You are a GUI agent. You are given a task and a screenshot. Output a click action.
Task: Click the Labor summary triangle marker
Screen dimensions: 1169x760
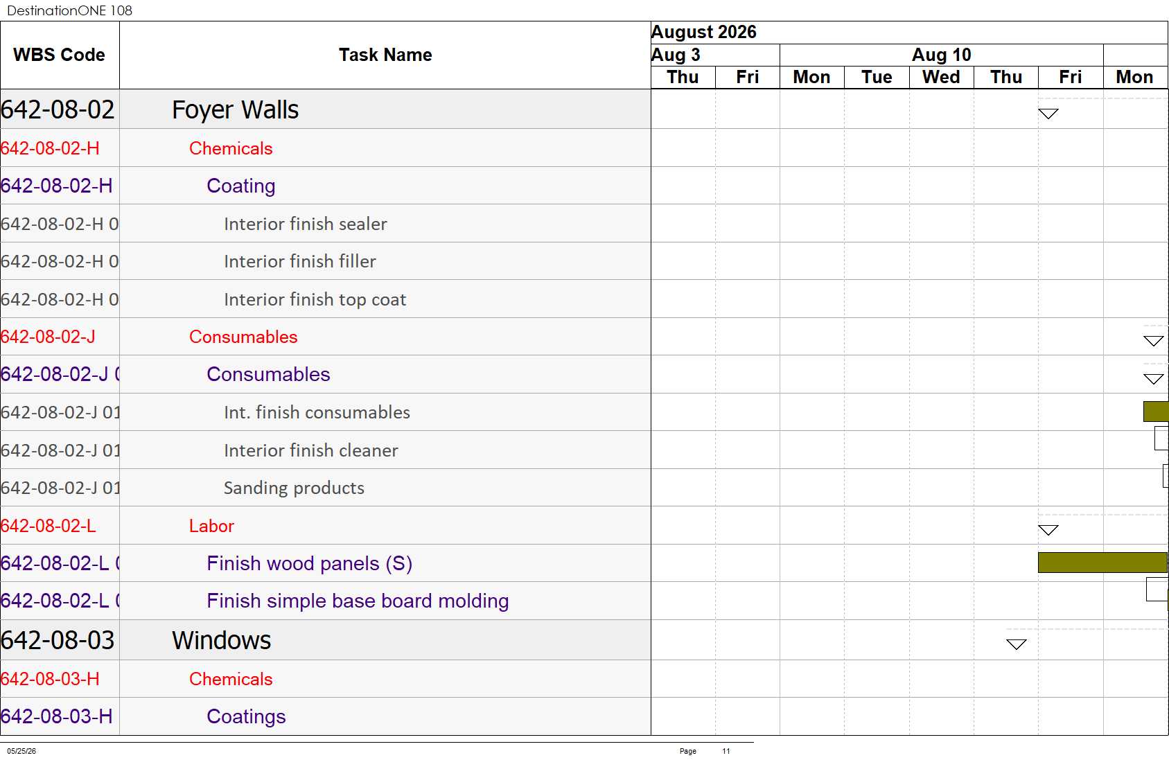click(x=1048, y=530)
